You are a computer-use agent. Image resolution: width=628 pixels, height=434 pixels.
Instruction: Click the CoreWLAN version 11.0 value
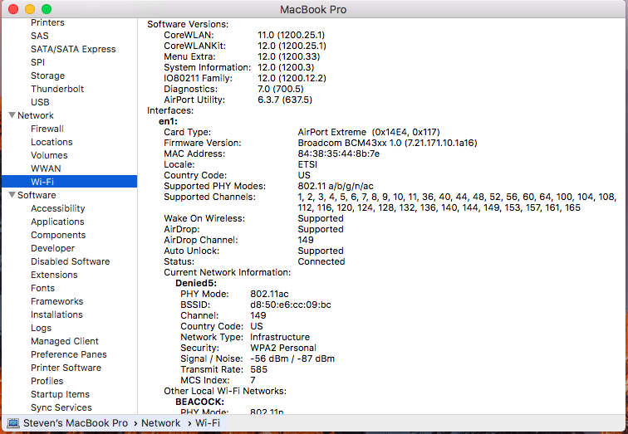(292, 35)
